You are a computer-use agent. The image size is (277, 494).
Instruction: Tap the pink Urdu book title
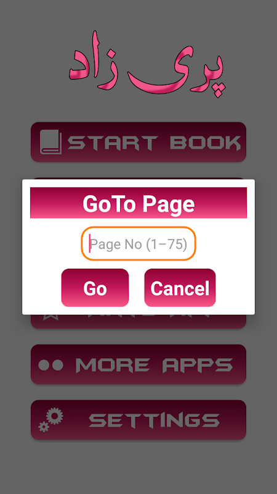147,64
